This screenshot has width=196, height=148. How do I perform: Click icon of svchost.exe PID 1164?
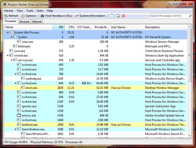[x=19, y=101]
